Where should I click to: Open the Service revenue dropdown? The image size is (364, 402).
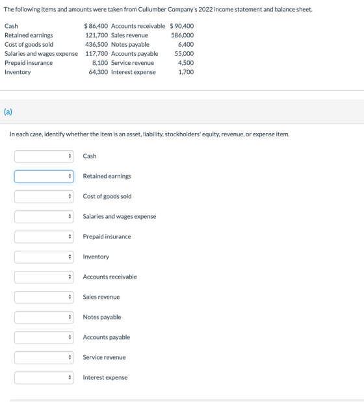[x=44, y=358]
